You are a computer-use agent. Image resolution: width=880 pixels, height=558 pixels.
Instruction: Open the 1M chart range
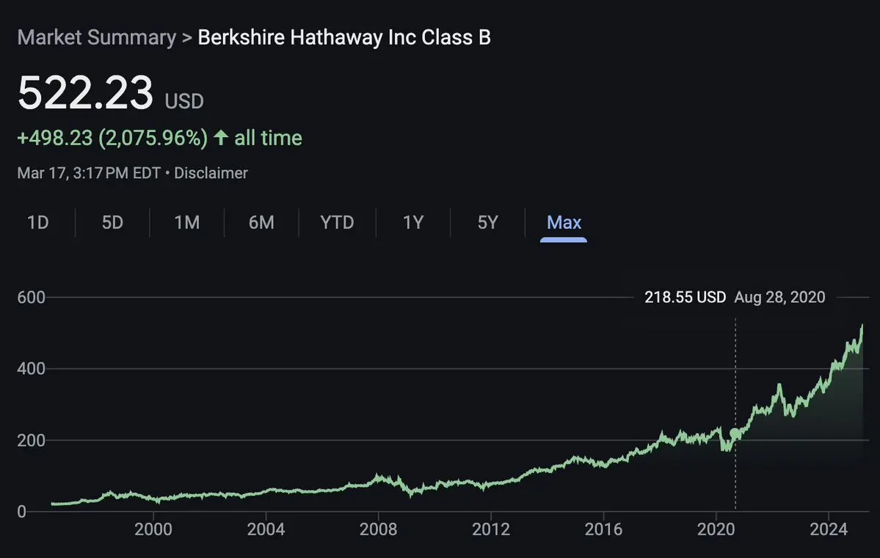[187, 223]
